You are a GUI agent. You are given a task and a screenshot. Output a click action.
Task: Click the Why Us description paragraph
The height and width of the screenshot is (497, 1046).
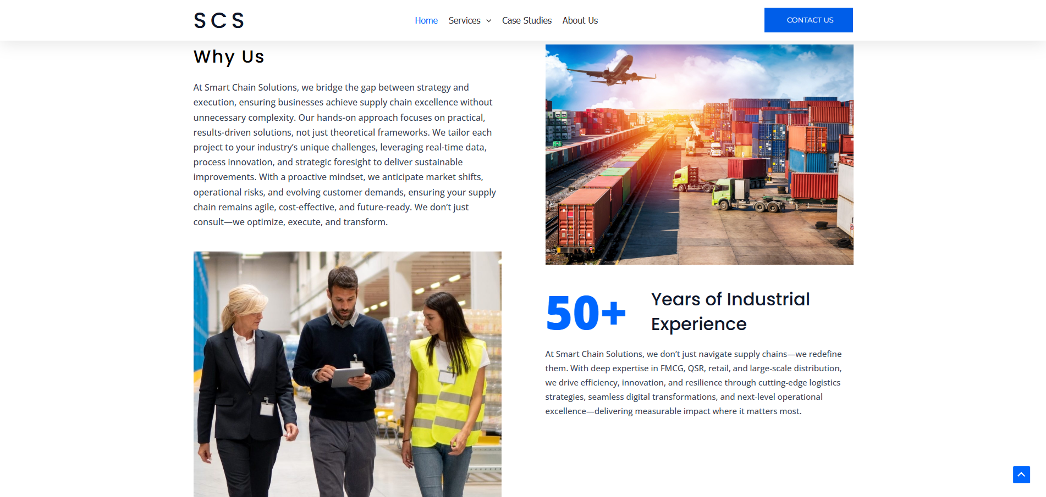pos(345,154)
